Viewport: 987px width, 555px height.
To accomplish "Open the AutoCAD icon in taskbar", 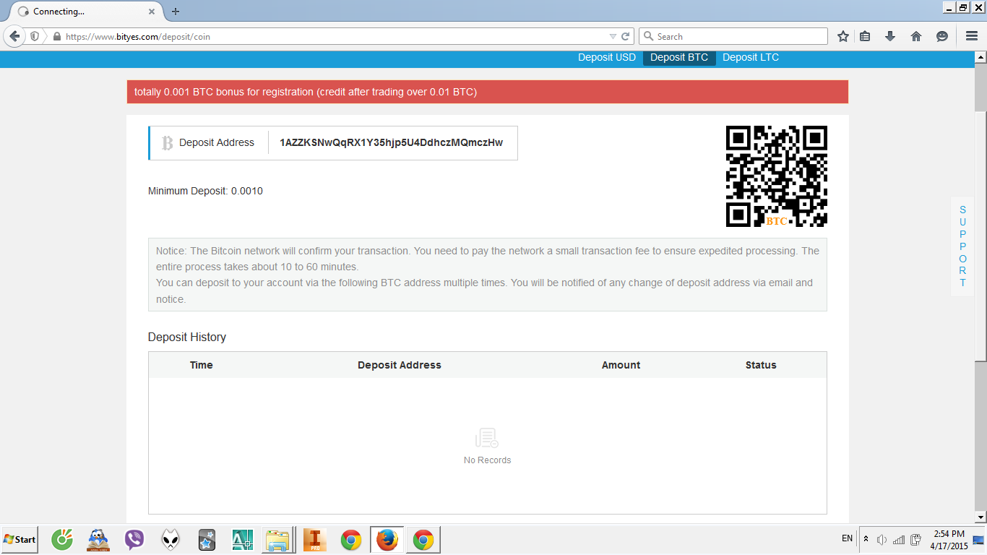I will 243,540.
